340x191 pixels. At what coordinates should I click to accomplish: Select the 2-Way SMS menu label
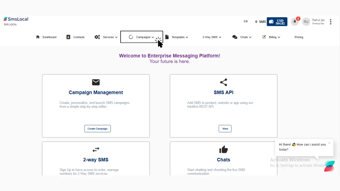(x=210, y=37)
